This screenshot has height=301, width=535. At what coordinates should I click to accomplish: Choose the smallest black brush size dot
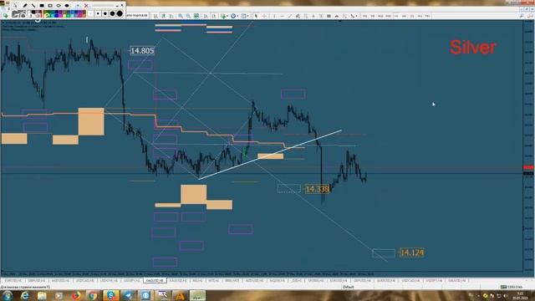click(x=98, y=13)
